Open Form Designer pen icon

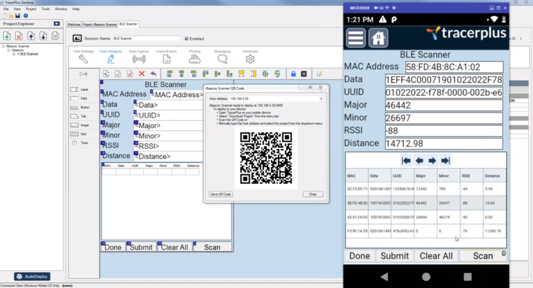point(111,59)
